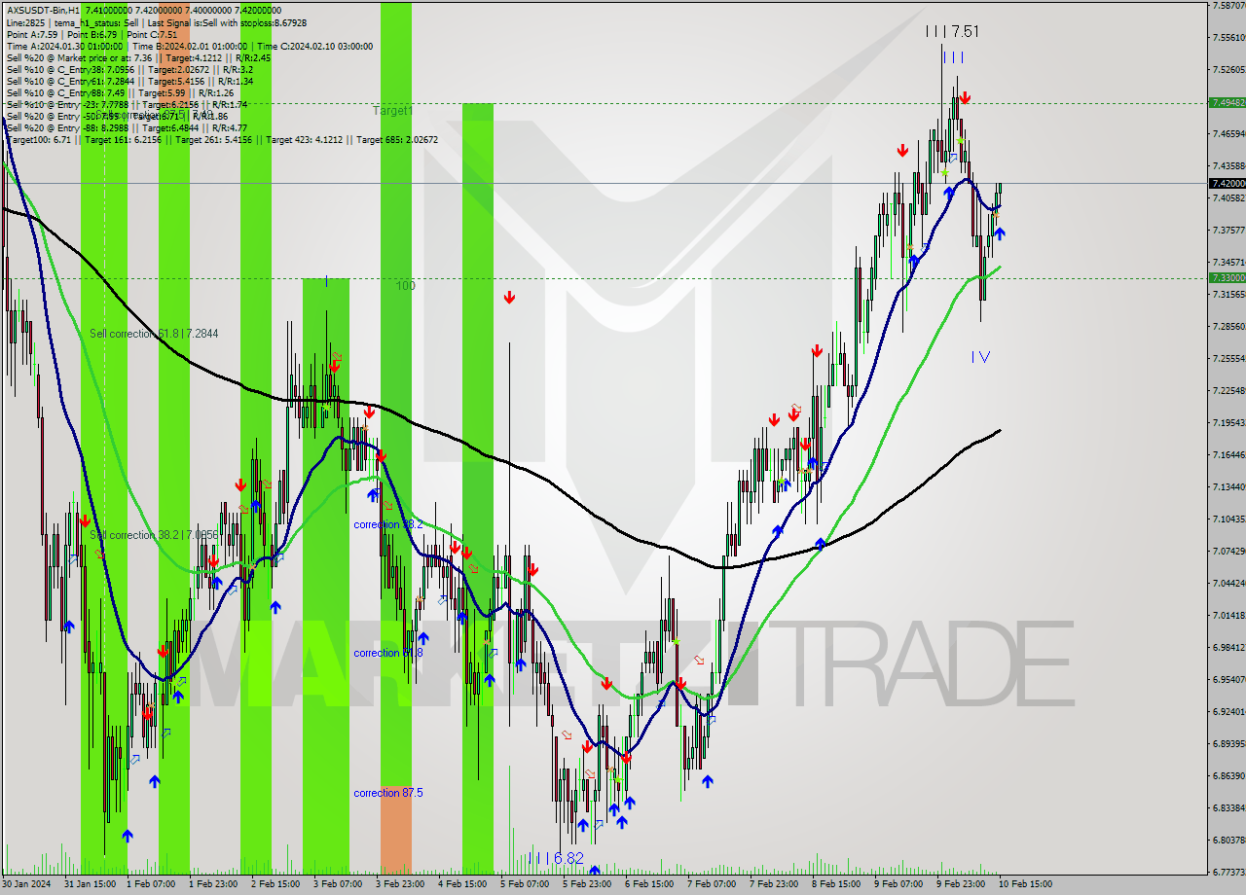Click the 6.92401 price axis label

tap(1229, 711)
